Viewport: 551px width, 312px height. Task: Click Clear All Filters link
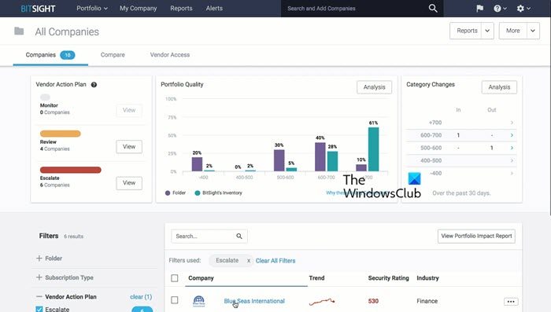(x=275, y=261)
